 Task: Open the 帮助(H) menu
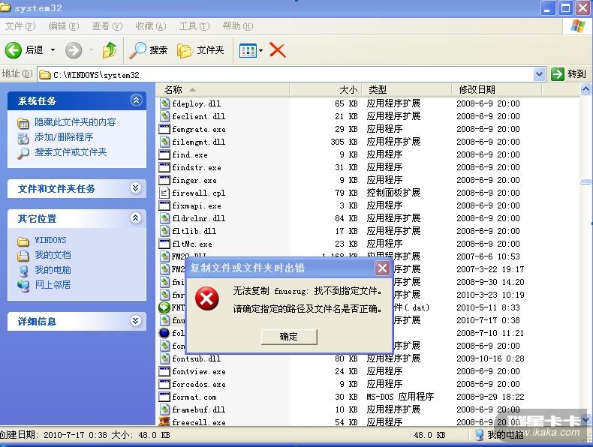[237, 26]
